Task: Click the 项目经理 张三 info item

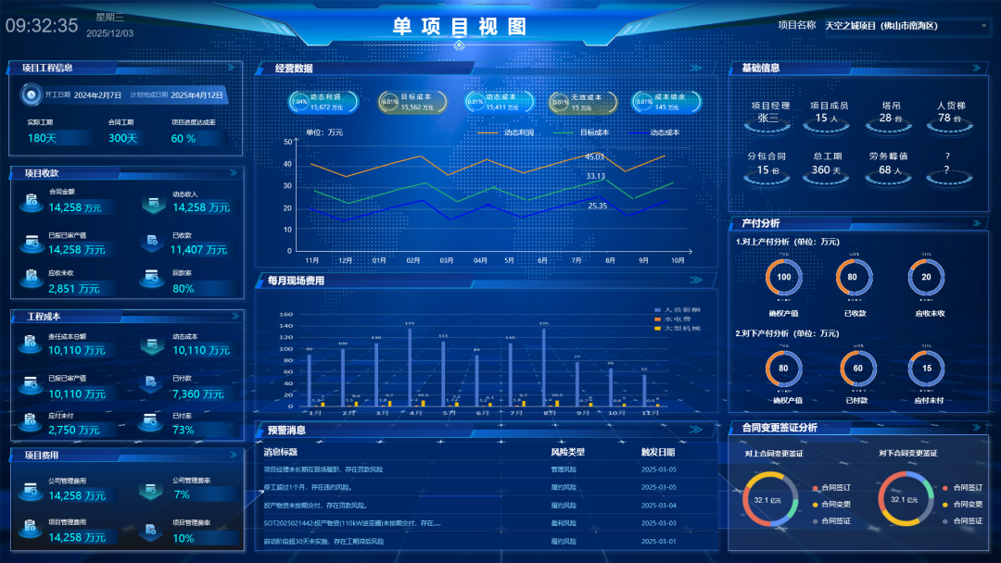Action: (x=770, y=116)
